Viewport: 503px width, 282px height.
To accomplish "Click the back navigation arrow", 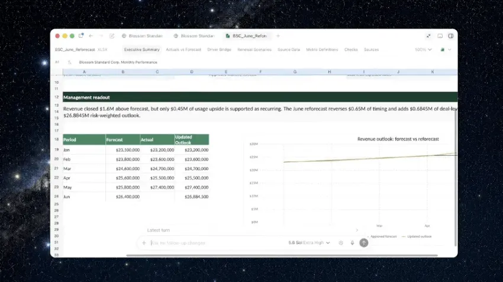I will click(91, 36).
